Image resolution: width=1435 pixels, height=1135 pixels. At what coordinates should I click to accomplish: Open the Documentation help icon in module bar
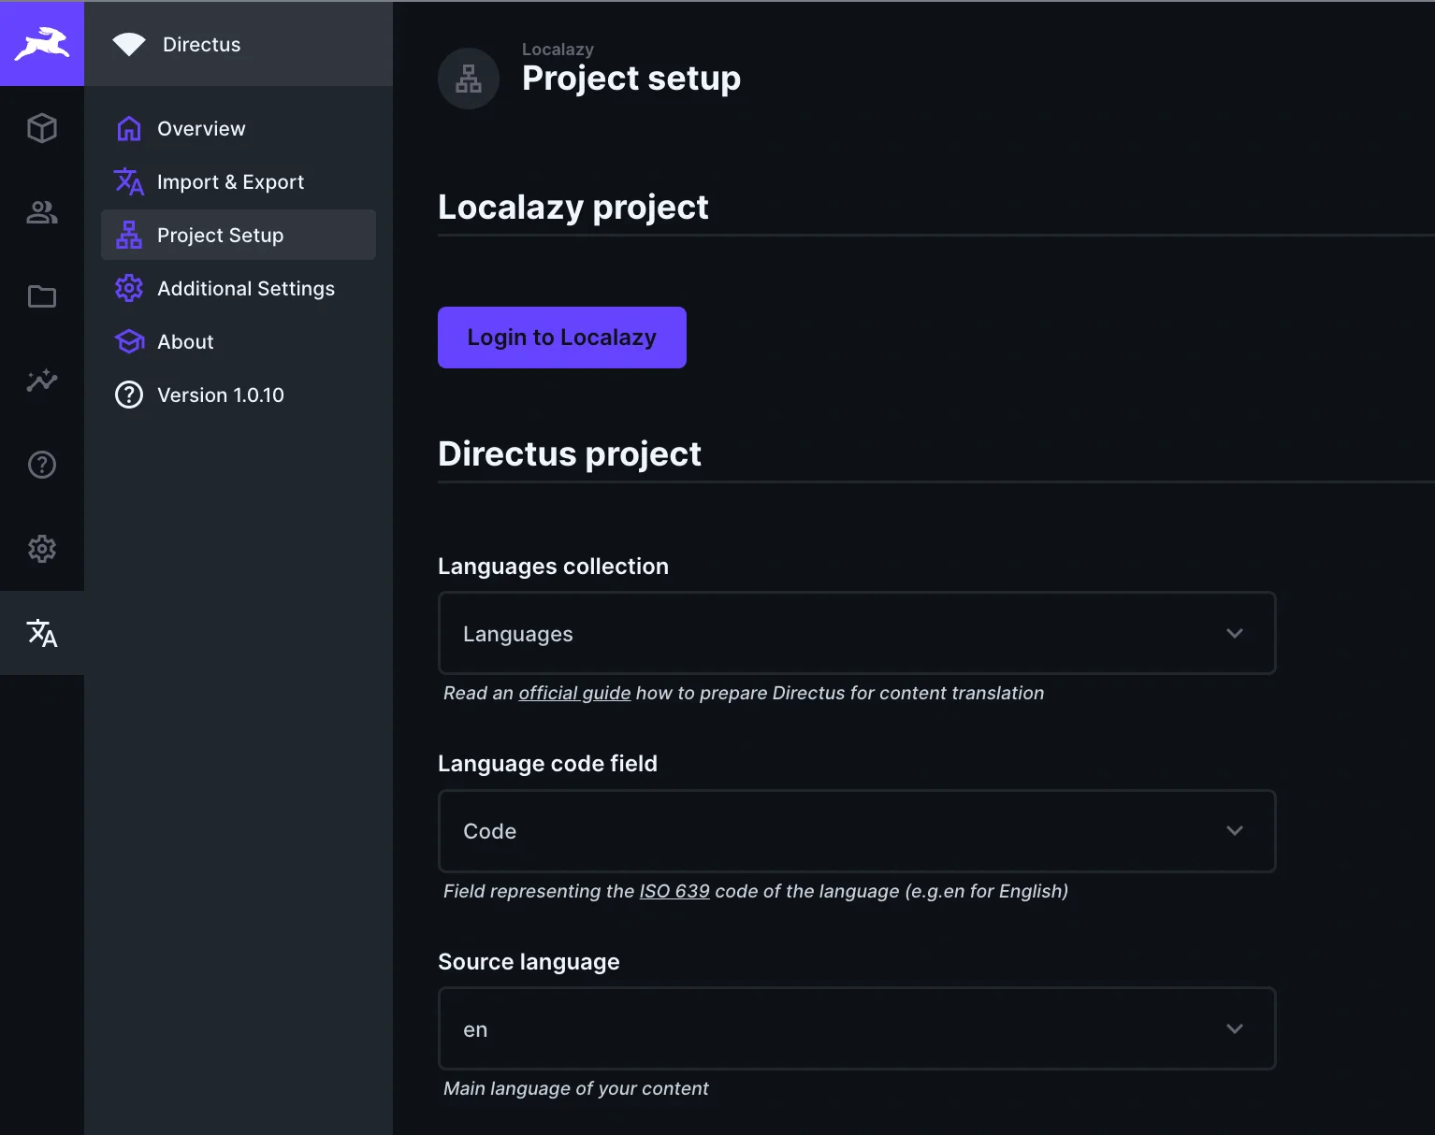pos(42,465)
